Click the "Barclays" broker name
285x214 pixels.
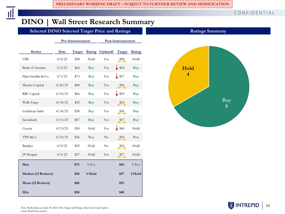[x=28, y=146]
